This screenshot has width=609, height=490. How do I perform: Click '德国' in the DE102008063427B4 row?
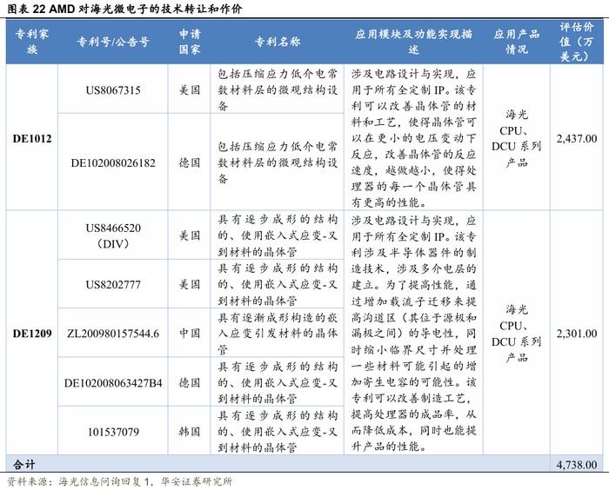pos(190,383)
